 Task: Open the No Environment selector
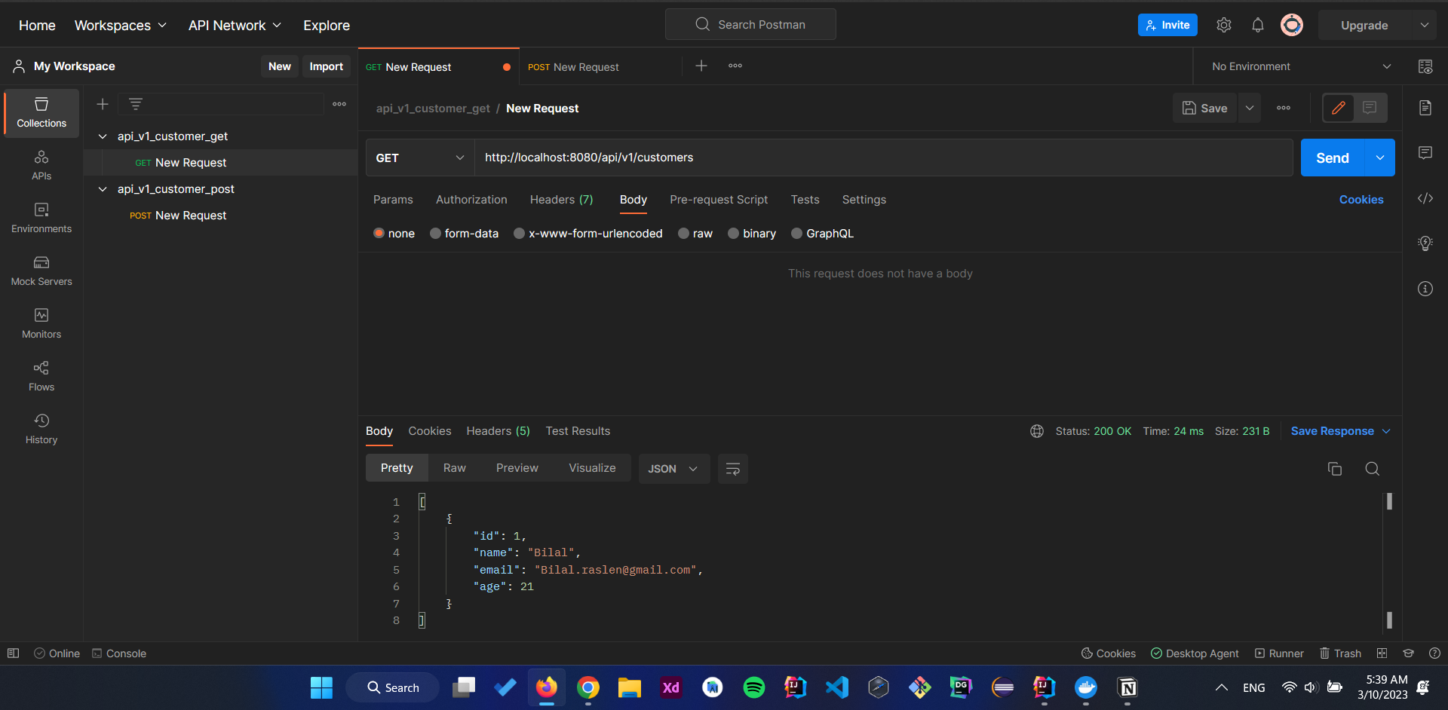pos(1299,66)
